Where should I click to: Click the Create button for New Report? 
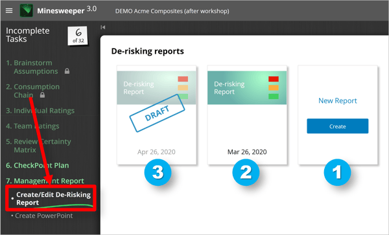point(337,126)
